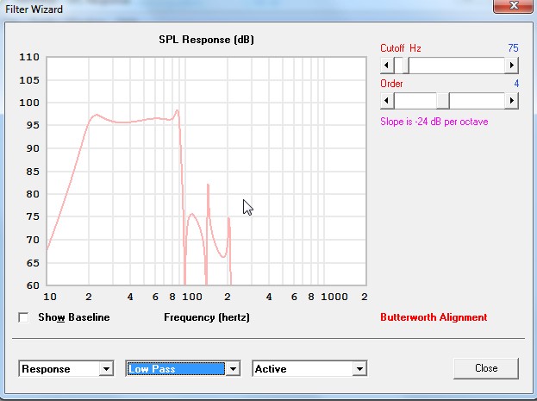Click the right arrow of the Cutoff Hz slider
The width and height of the screenshot is (537, 401).
[512, 66]
